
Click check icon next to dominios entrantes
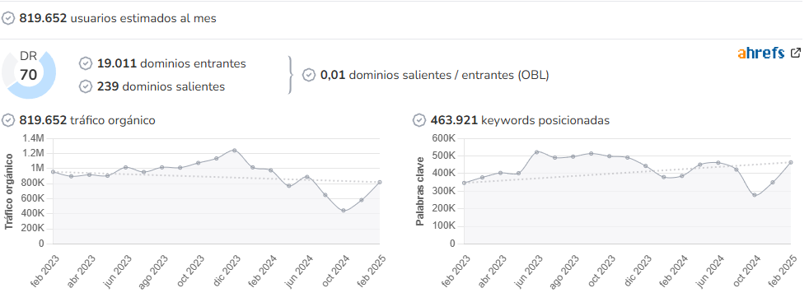tap(86, 64)
